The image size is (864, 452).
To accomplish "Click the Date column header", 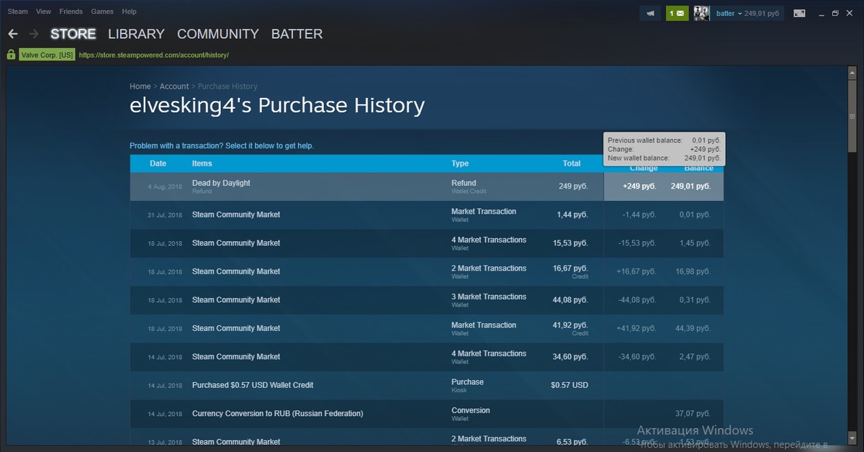I will tap(158, 163).
